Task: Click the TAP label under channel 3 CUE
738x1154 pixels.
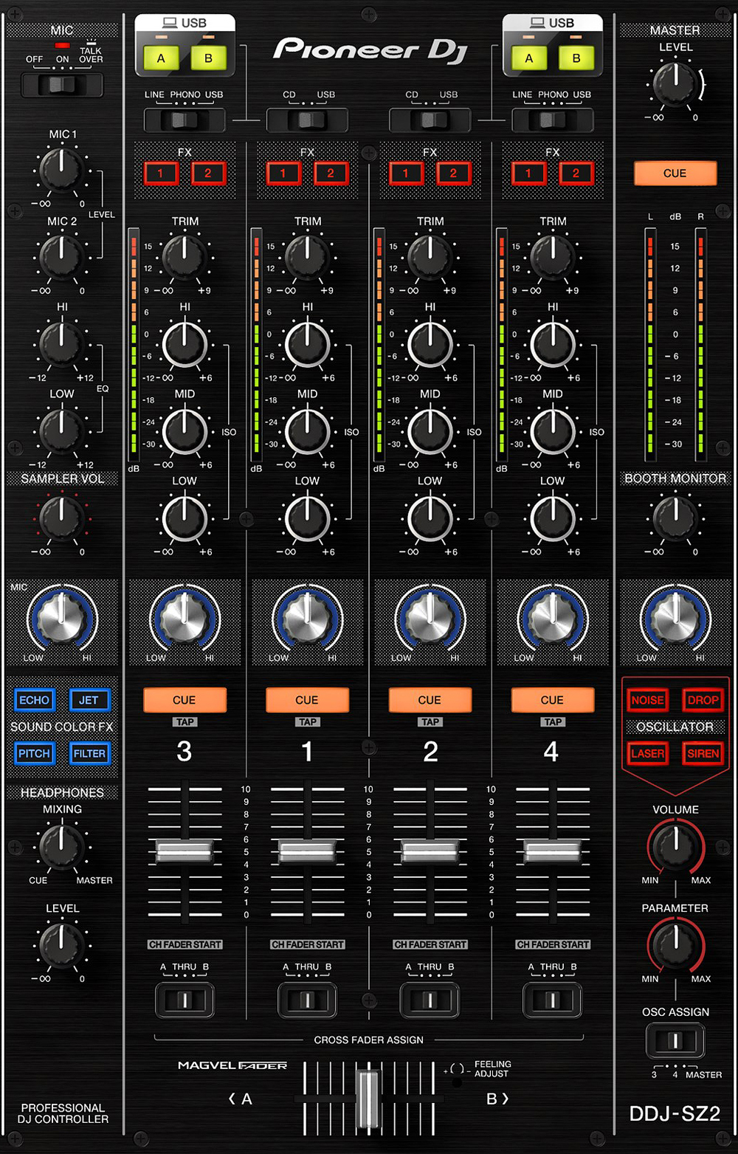Action: coord(184,722)
